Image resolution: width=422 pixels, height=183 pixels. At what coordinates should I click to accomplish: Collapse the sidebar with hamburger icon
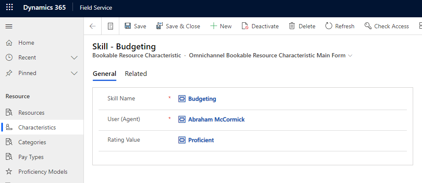click(9, 27)
